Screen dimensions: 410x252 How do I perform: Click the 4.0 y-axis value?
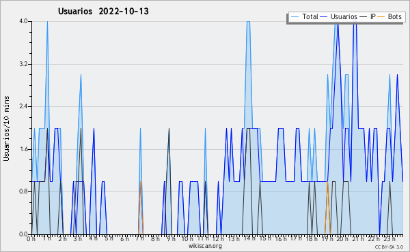[23, 21]
